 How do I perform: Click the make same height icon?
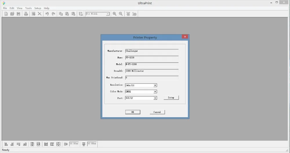[52, 144]
